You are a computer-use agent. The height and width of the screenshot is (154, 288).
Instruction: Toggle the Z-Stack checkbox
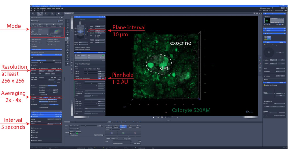(31, 29)
